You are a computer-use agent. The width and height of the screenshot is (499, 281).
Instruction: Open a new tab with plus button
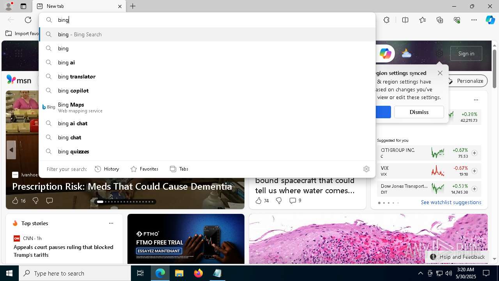tap(133, 6)
